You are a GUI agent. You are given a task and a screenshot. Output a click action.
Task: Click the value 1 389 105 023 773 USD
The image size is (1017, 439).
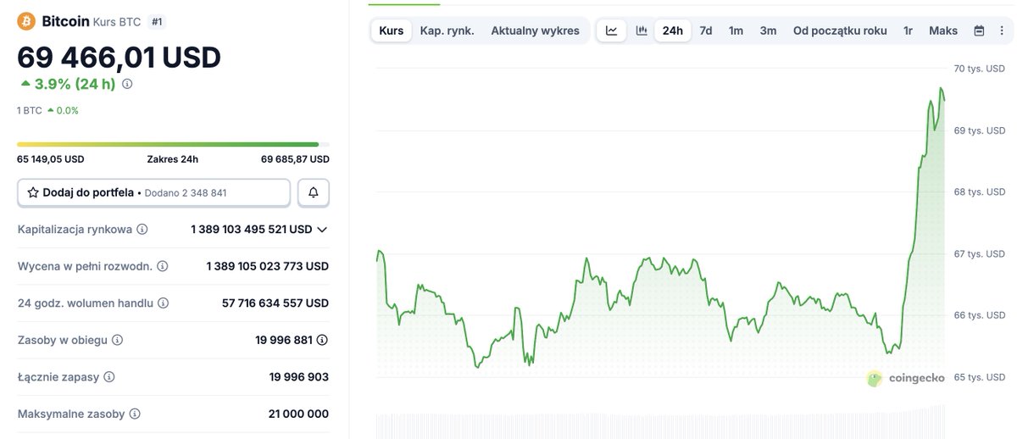point(268,266)
